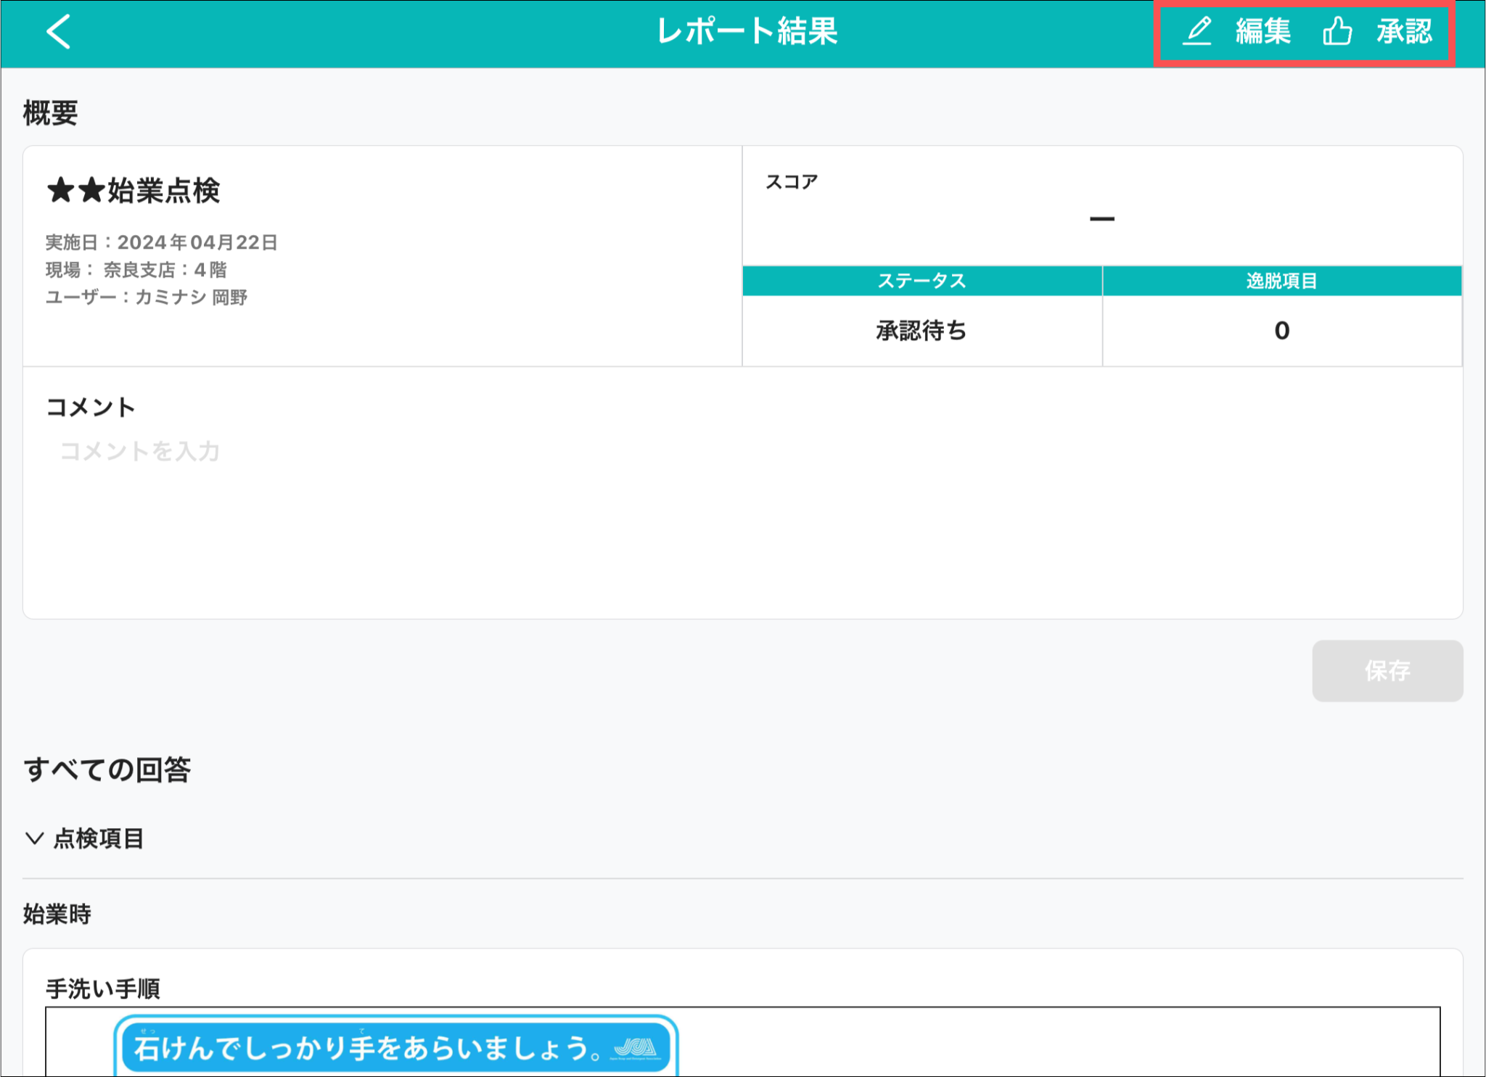Click the スコア dash value
The width and height of the screenshot is (1486, 1077).
click(1101, 218)
